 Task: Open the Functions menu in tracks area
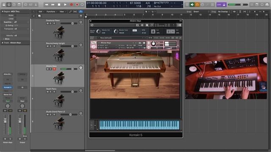coord(52,11)
